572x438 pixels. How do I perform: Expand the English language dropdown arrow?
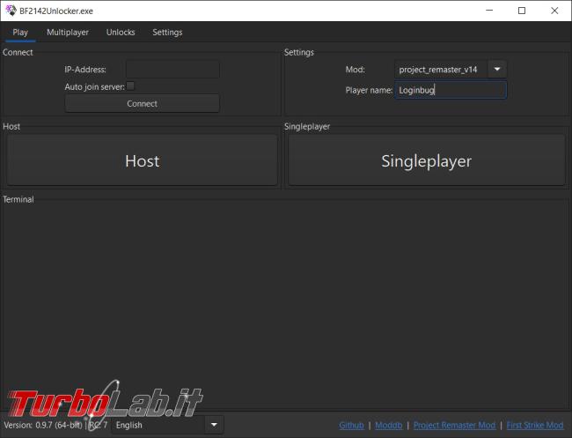click(x=214, y=425)
